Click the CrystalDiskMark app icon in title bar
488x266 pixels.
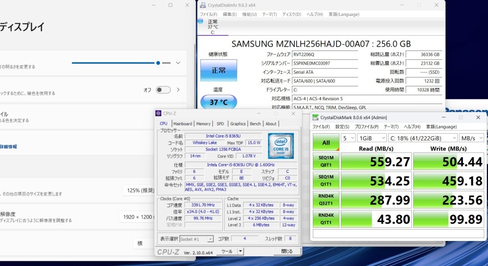click(x=315, y=117)
